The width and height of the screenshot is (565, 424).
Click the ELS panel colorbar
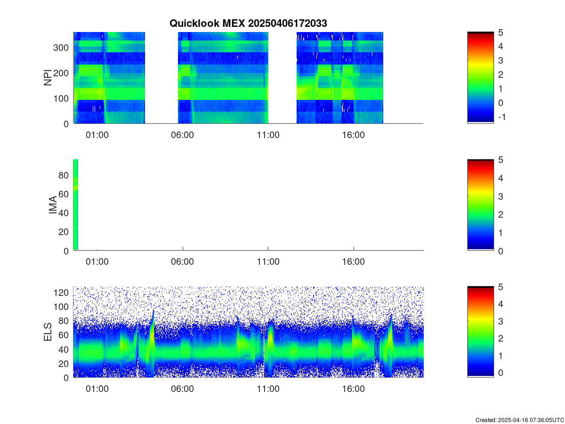480,332
